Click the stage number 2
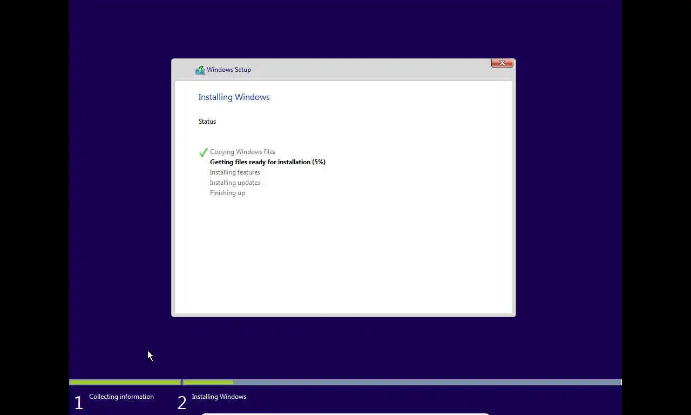The height and width of the screenshot is (415, 691). pos(182,403)
